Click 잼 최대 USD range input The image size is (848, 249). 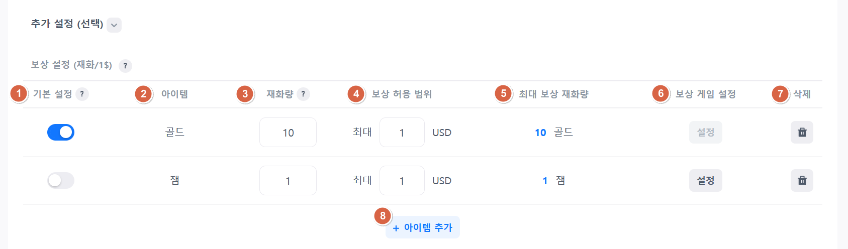402,181
